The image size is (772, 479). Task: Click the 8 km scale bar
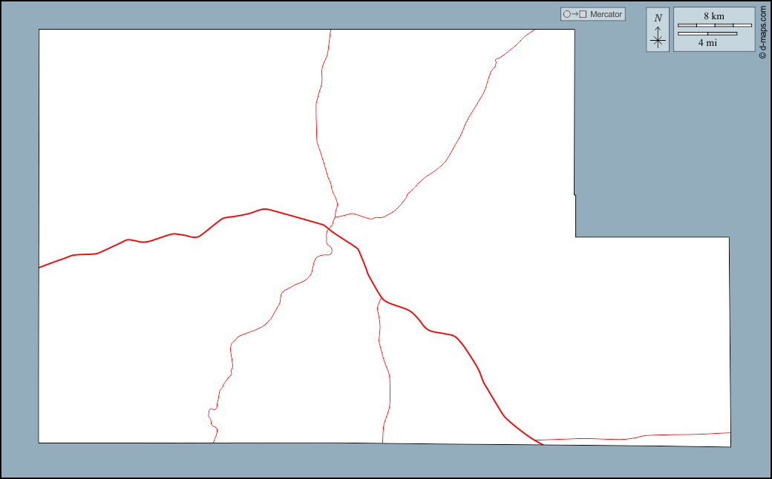pos(714,25)
